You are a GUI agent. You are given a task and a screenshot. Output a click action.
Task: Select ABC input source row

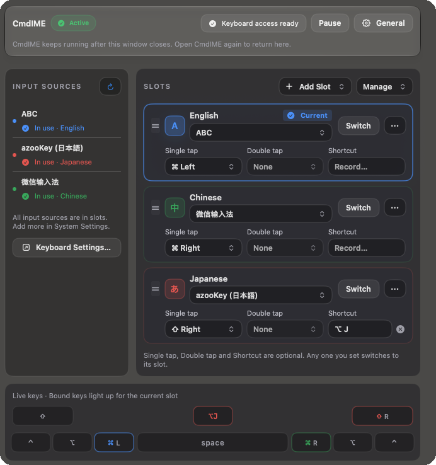67,121
